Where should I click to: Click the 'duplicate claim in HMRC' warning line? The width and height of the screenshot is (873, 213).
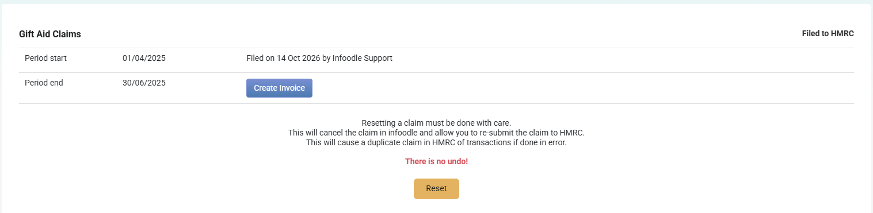436,142
